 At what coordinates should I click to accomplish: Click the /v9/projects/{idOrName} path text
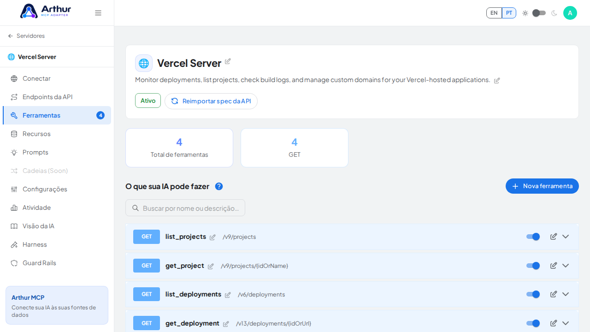[x=254, y=266]
